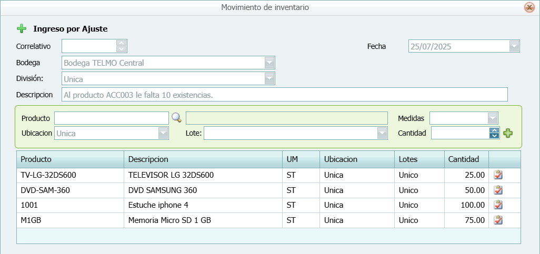The image size is (540, 254).
Task: Focus the Descripcion text field
Action: [x=284, y=95]
